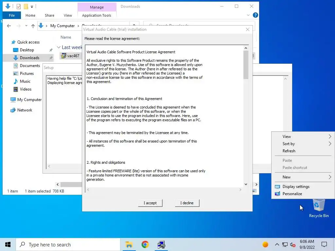Open network status tray icon
This screenshot has width=335, height=251.
285,244
